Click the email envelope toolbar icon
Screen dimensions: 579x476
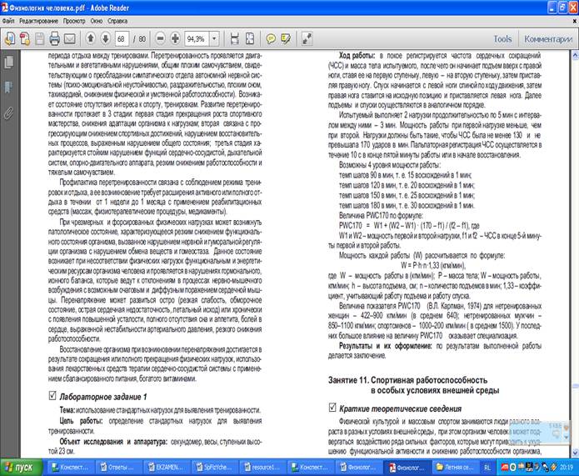70,38
